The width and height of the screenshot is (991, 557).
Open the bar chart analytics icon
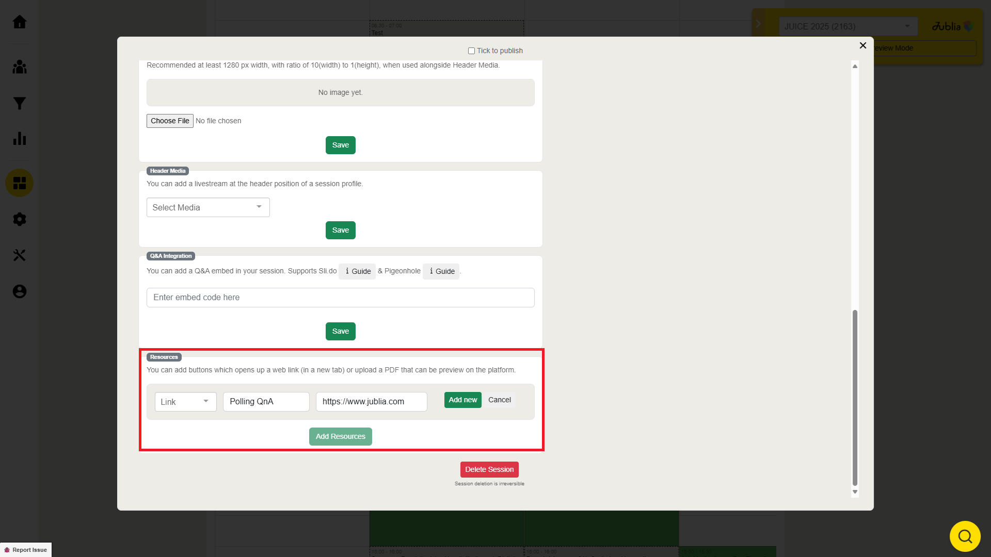point(20,138)
